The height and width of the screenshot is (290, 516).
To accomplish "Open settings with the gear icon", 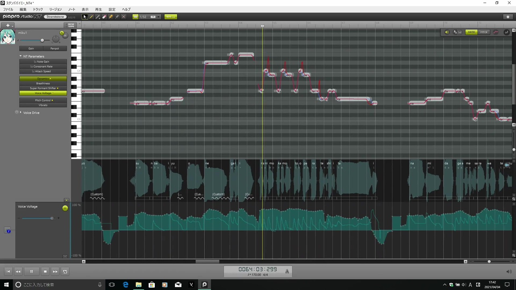I will pos(508,17).
